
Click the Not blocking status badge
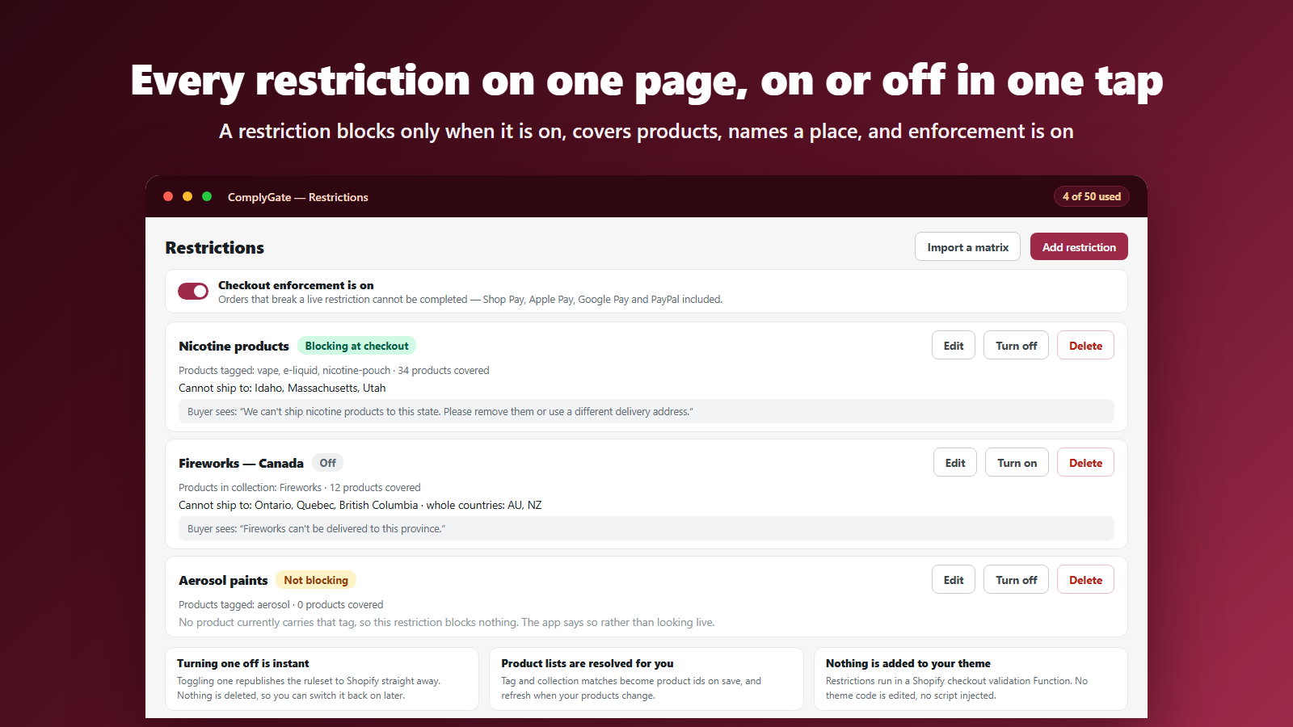click(x=316, y=580)
